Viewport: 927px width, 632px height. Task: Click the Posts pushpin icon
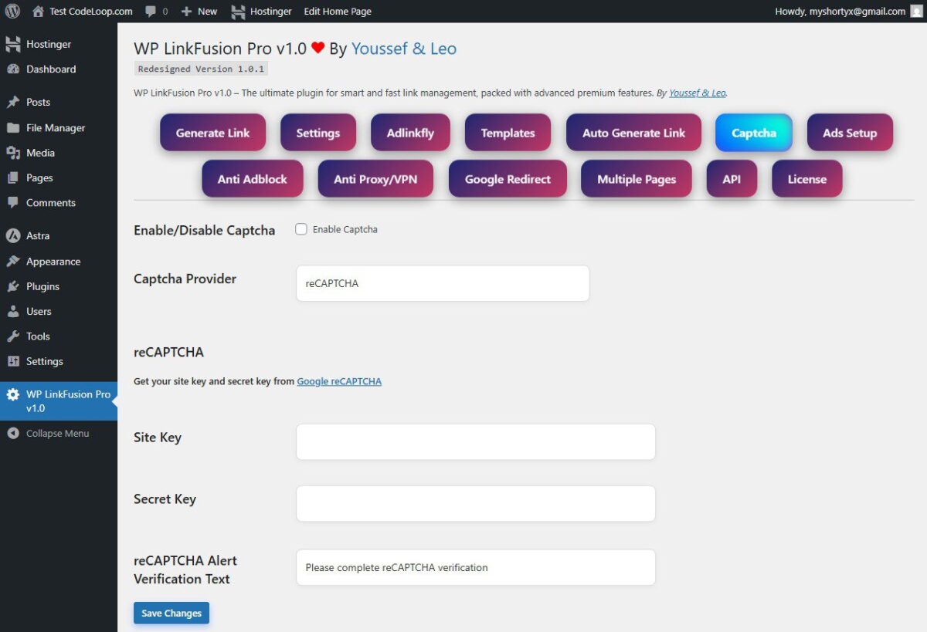(13, 102)
